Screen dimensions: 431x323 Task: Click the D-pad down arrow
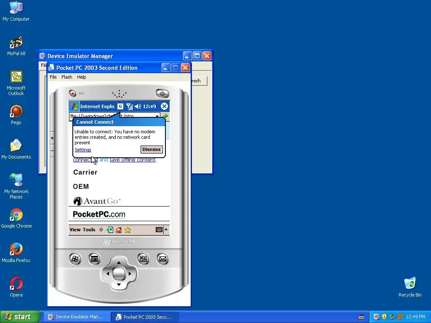coord(119,285)
